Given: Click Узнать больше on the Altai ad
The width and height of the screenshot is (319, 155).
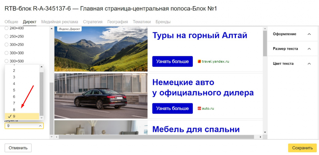Looking at the screenshot, I should (x=172, y=61).
